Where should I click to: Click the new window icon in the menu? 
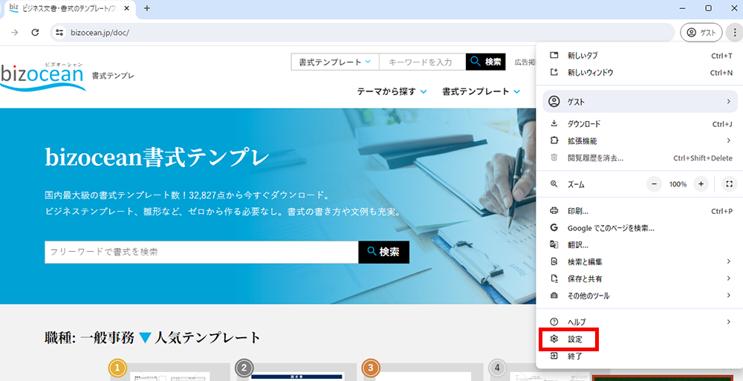554,73
